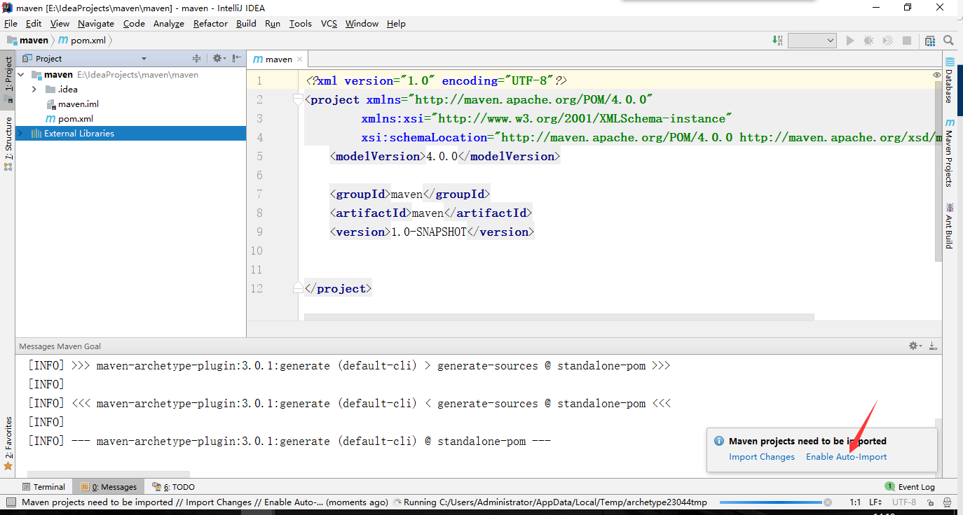Click the Collapse All icon in Project panel
The width and height of the screenshot is (963, 515).
point(196,59)
